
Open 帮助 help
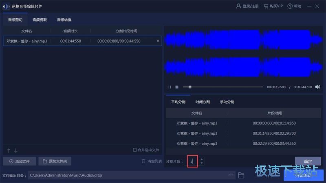[294, 6]
